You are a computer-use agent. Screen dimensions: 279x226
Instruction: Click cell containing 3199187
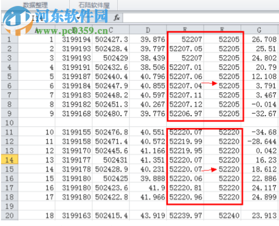click(74, 76)
